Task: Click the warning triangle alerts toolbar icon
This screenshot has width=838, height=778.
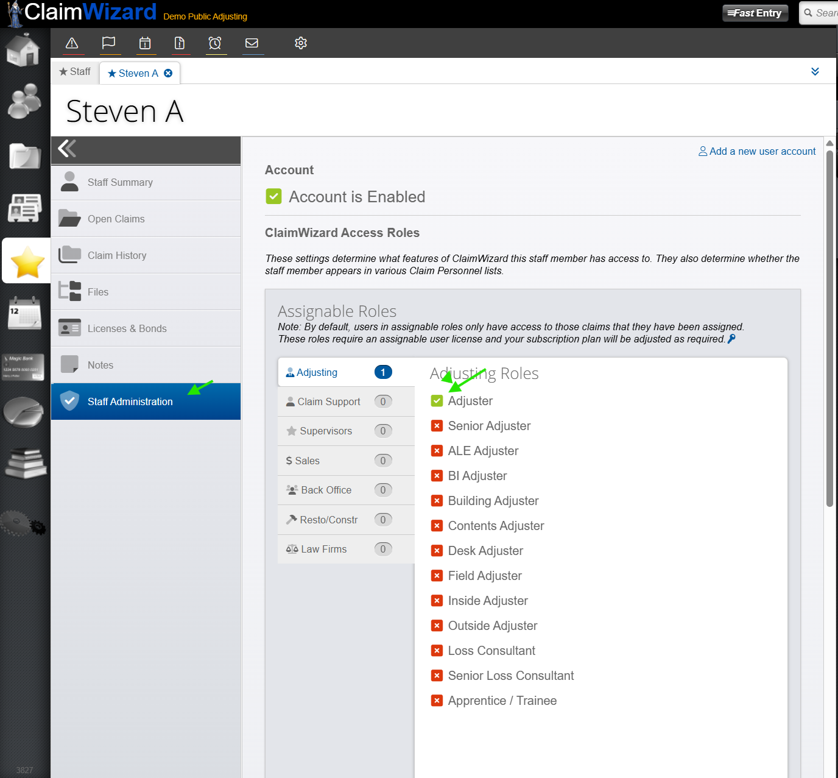Action: click(72, 43)
